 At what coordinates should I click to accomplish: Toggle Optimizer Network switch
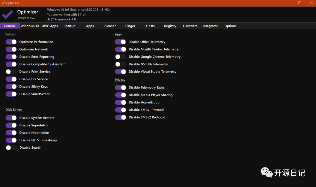tap(11, 49)
